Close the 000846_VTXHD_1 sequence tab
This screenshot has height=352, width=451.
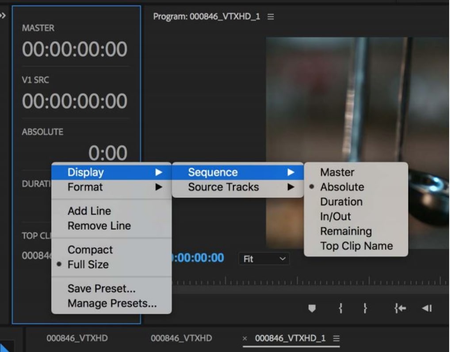(245, 338)
